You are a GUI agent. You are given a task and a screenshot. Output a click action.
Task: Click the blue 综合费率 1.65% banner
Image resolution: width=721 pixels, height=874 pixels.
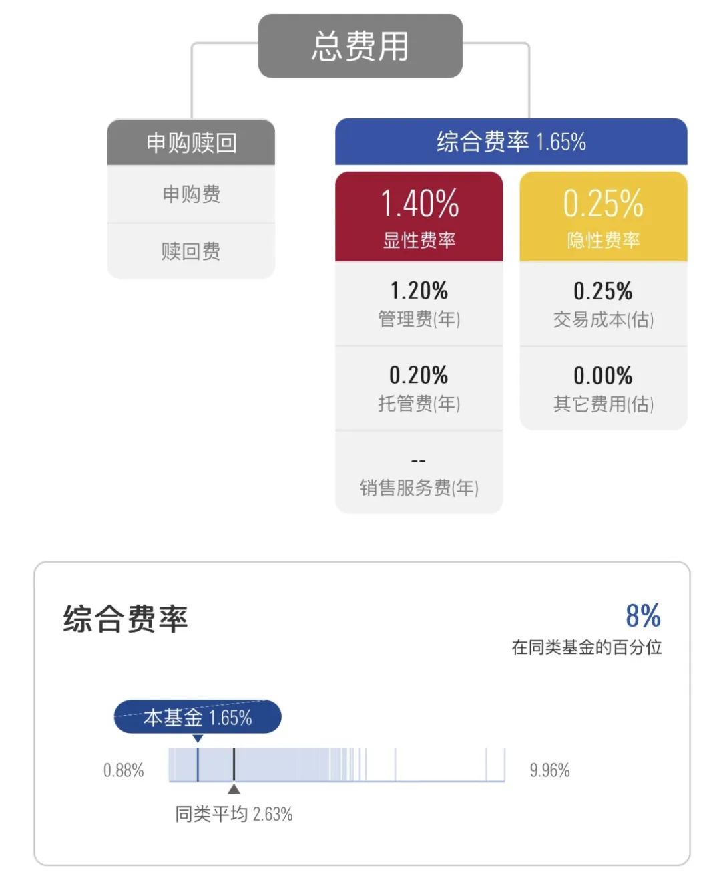point(511,142)
